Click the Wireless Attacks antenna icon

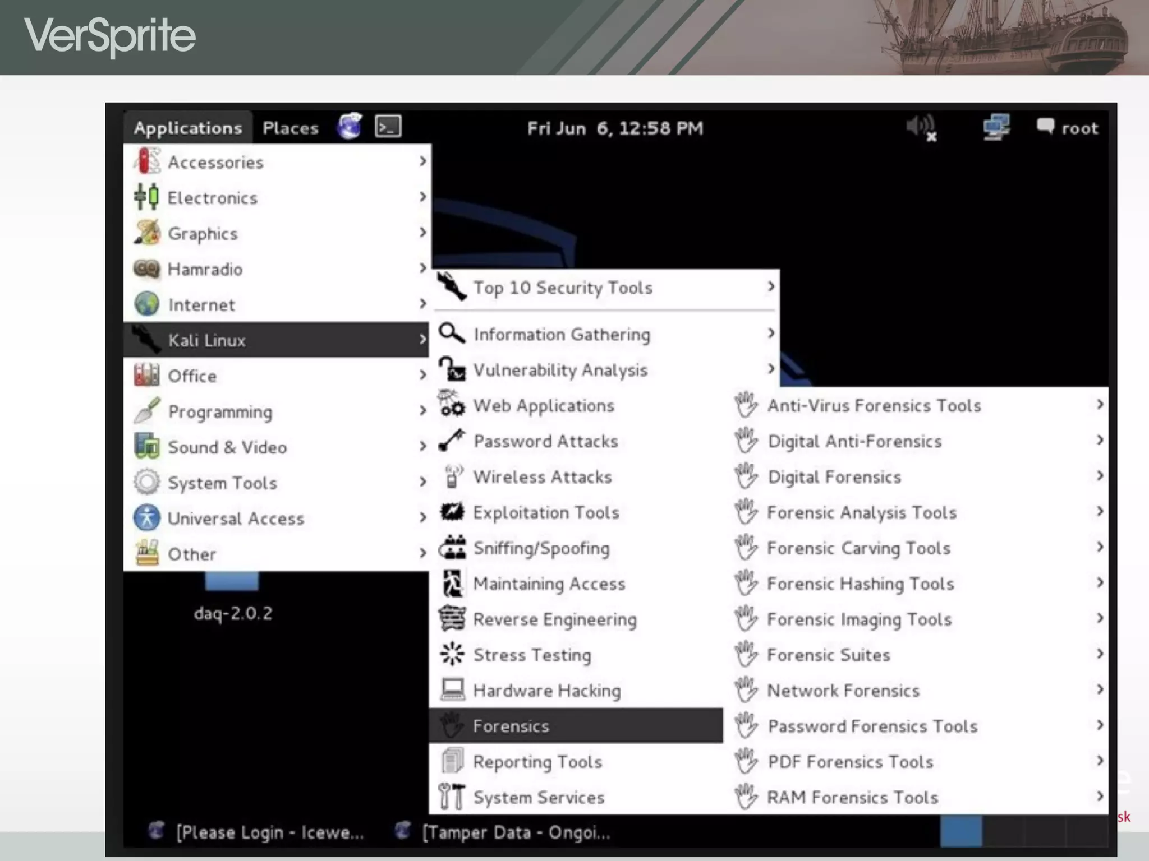click(x=452, y=476)
